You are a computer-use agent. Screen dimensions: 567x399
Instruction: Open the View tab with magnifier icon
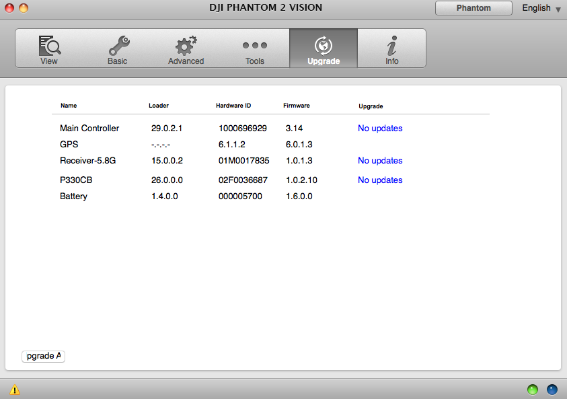click(50, 48)
